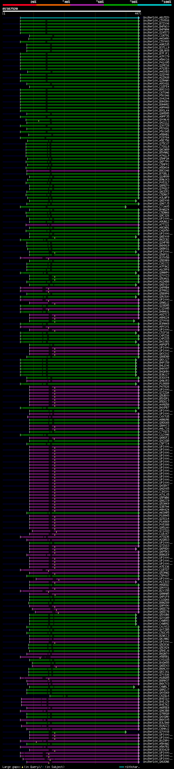
Task: Select the UniRef100_B3TLL9 label
Action: click(x=156, y=47)
